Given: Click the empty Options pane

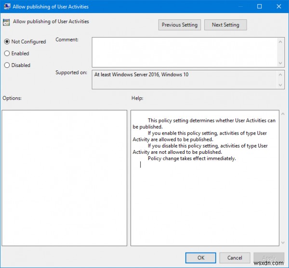Looking at the screenshot, I should coord(65,178).
